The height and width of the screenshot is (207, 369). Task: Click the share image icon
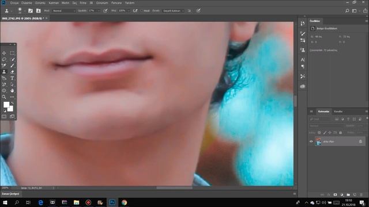coord(365,11)
